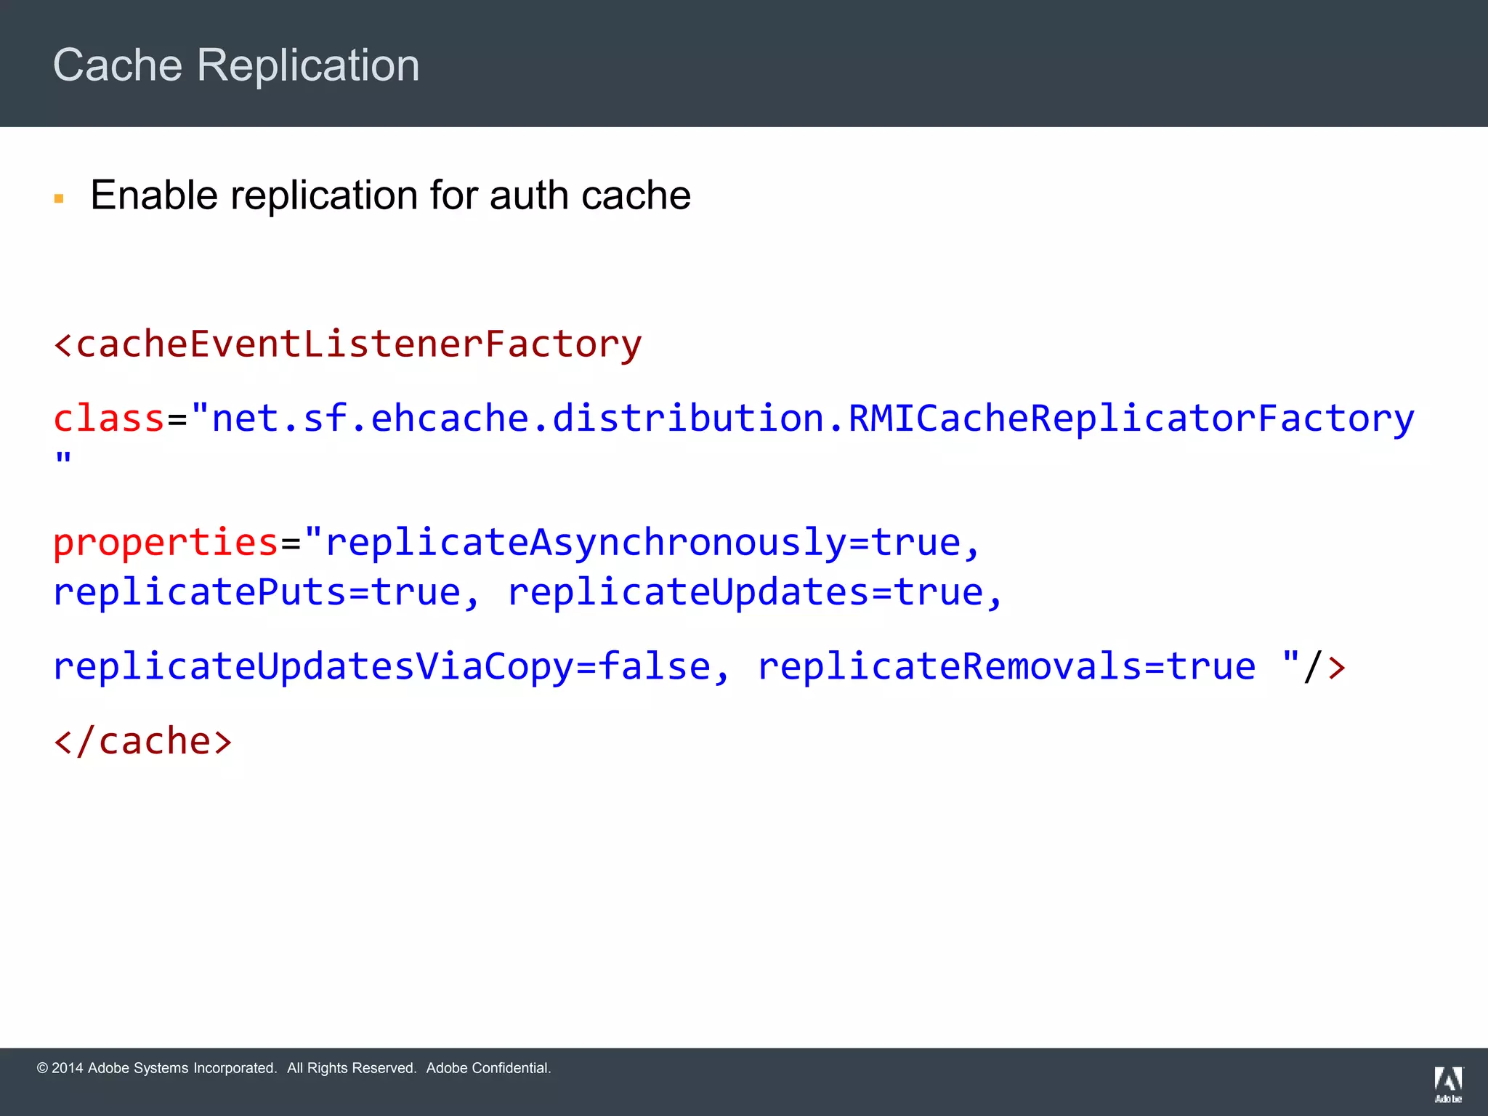
Task: Click the Adobe logo in footer
Action: pos(1448,1085)
